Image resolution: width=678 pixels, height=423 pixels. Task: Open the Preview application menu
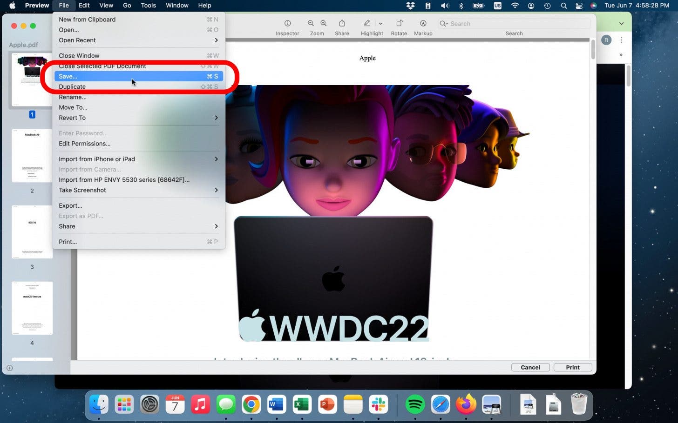(x=37, y=6)
